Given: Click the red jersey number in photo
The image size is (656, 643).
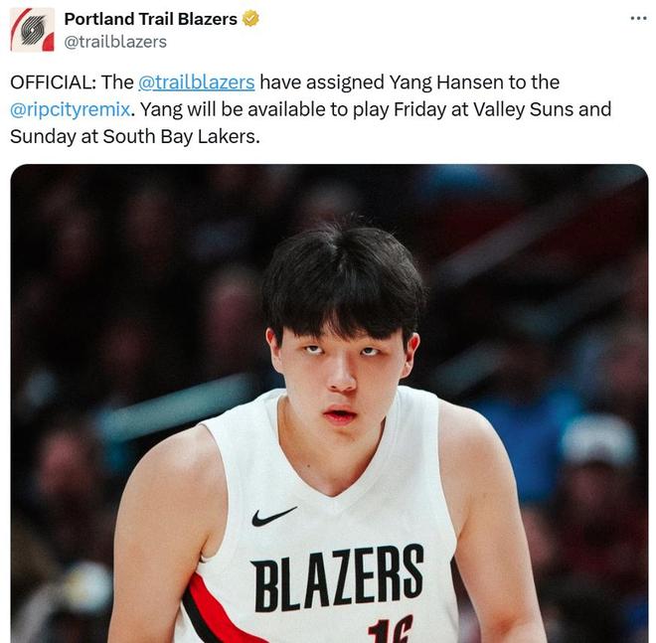Looking at the screenshot, I should tap(390, 630).
